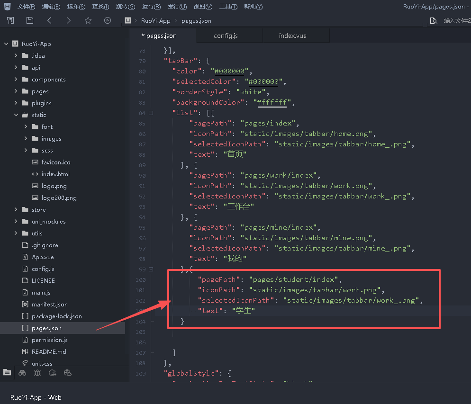Click the back navigation arrow

coord(50,20)
